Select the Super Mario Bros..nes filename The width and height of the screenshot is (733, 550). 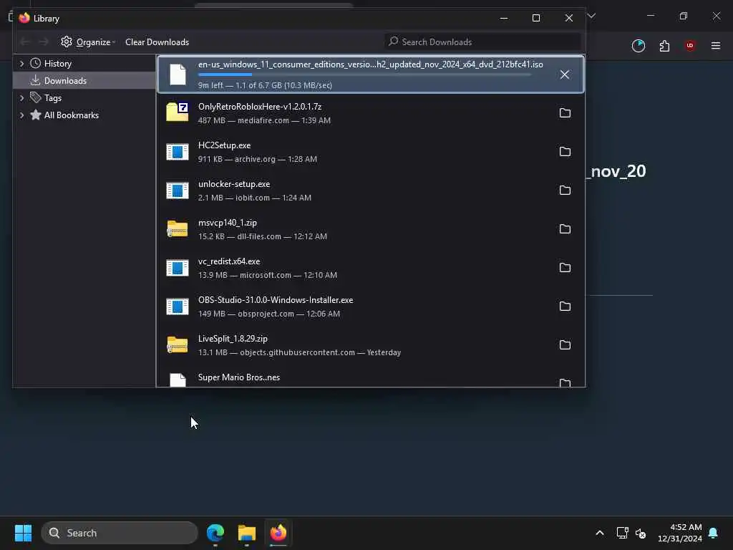(x=239, y=377)
